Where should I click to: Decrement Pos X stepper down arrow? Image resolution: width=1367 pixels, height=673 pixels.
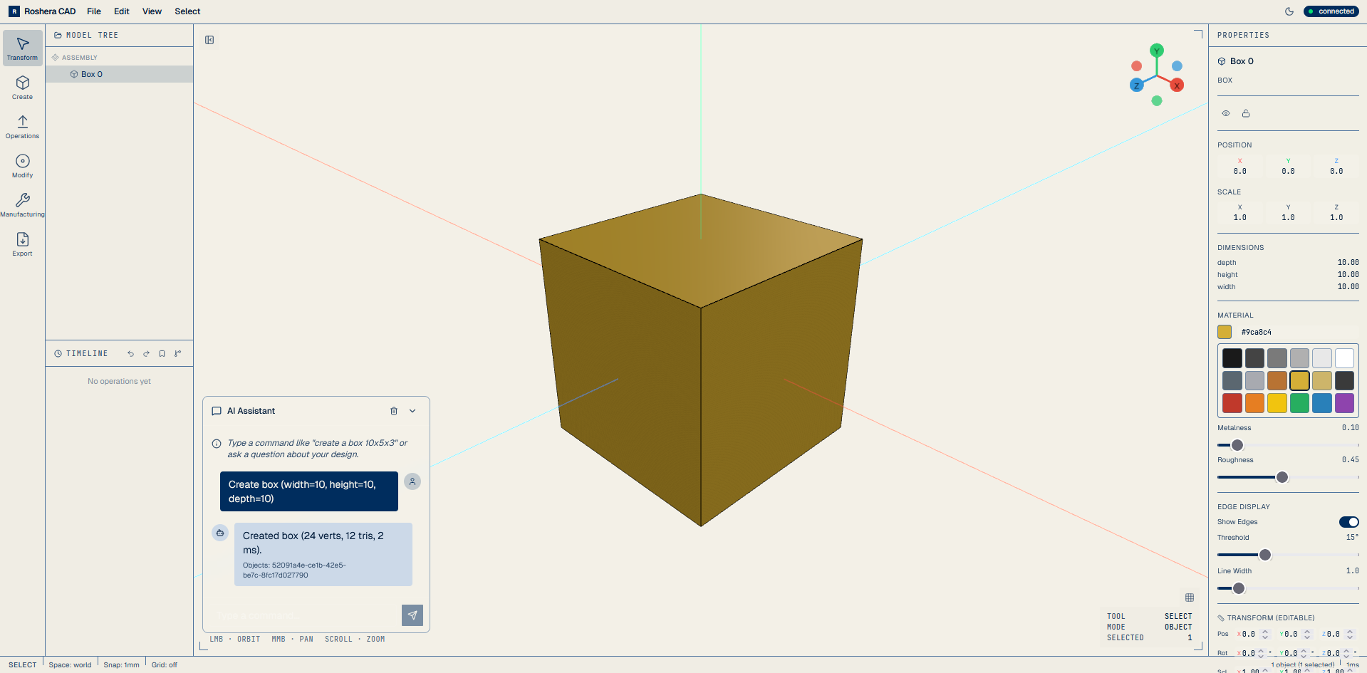(x=1265, y=637)
